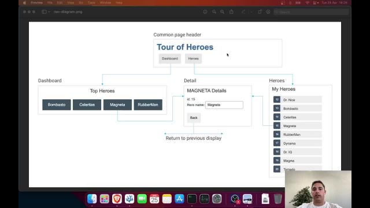Screen dimensions: 370x208
Task: Show the Markup toolbar icon
Action: point(268,12)
